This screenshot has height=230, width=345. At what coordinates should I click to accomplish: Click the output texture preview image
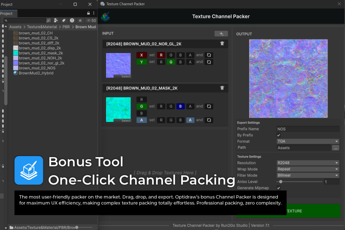288,78
